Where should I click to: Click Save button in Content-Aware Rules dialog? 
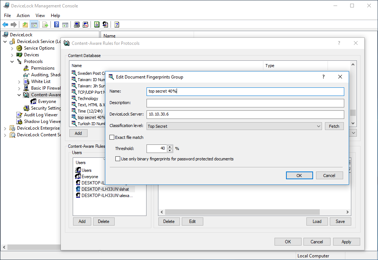(340, 221)
